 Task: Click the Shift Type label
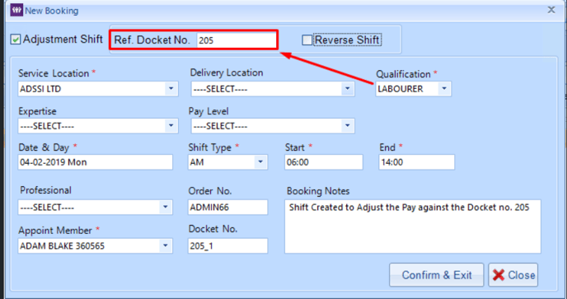click(x=209, y=147)
